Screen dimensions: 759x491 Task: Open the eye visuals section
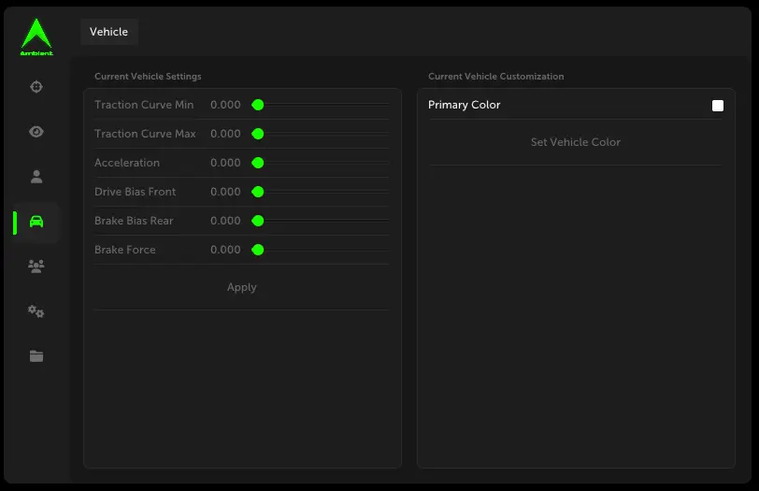pyautogui.click(x=36, y=132)
